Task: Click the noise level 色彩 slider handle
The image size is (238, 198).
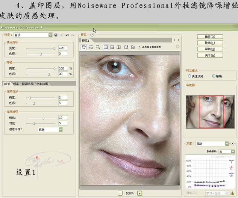Action: click(41, 54)
